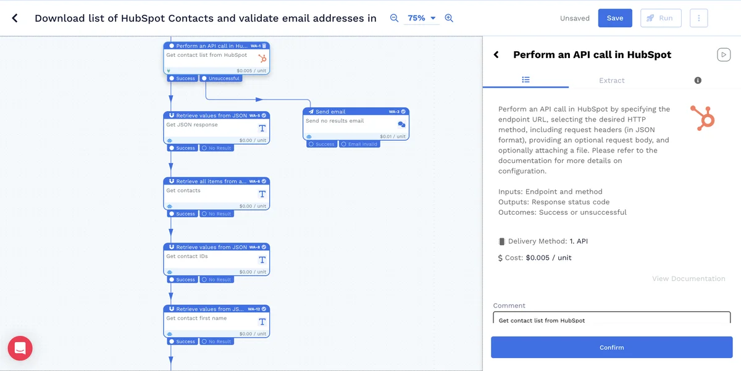This screenshot has width=741, height=371.
Task: Select Success outcome of WA-5 node
Action: [x=182, y=148]
